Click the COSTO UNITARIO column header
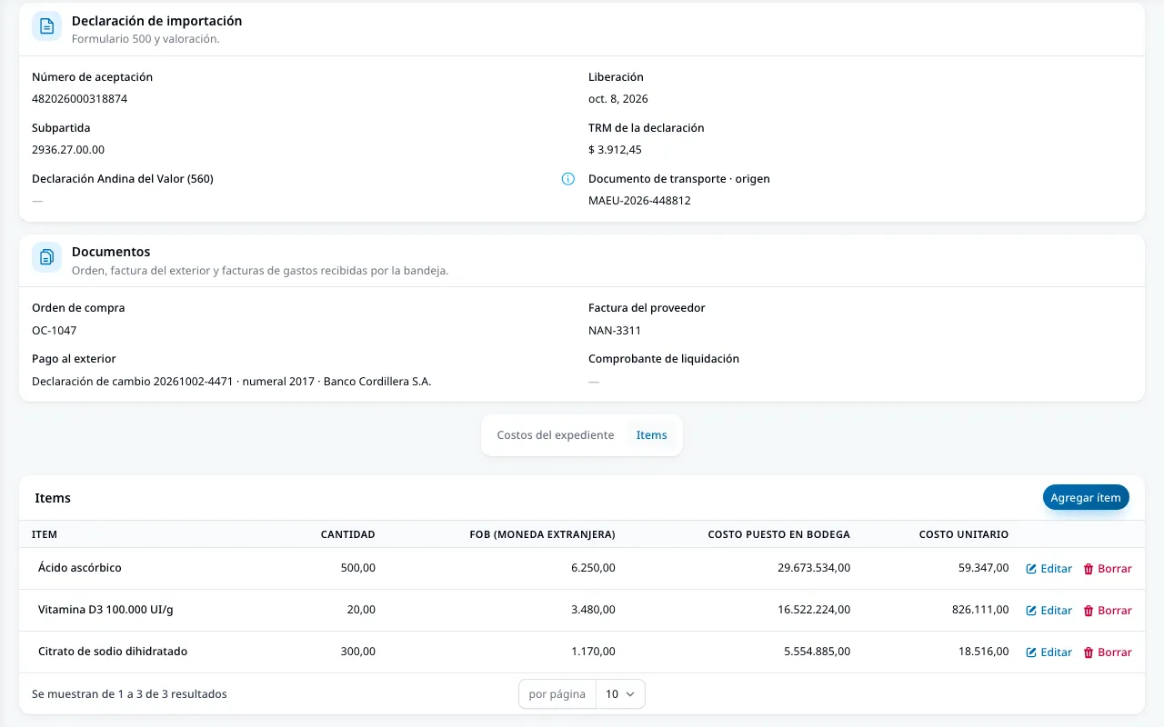This screenshot has height=727, width=1164. [x=964, y=534]
